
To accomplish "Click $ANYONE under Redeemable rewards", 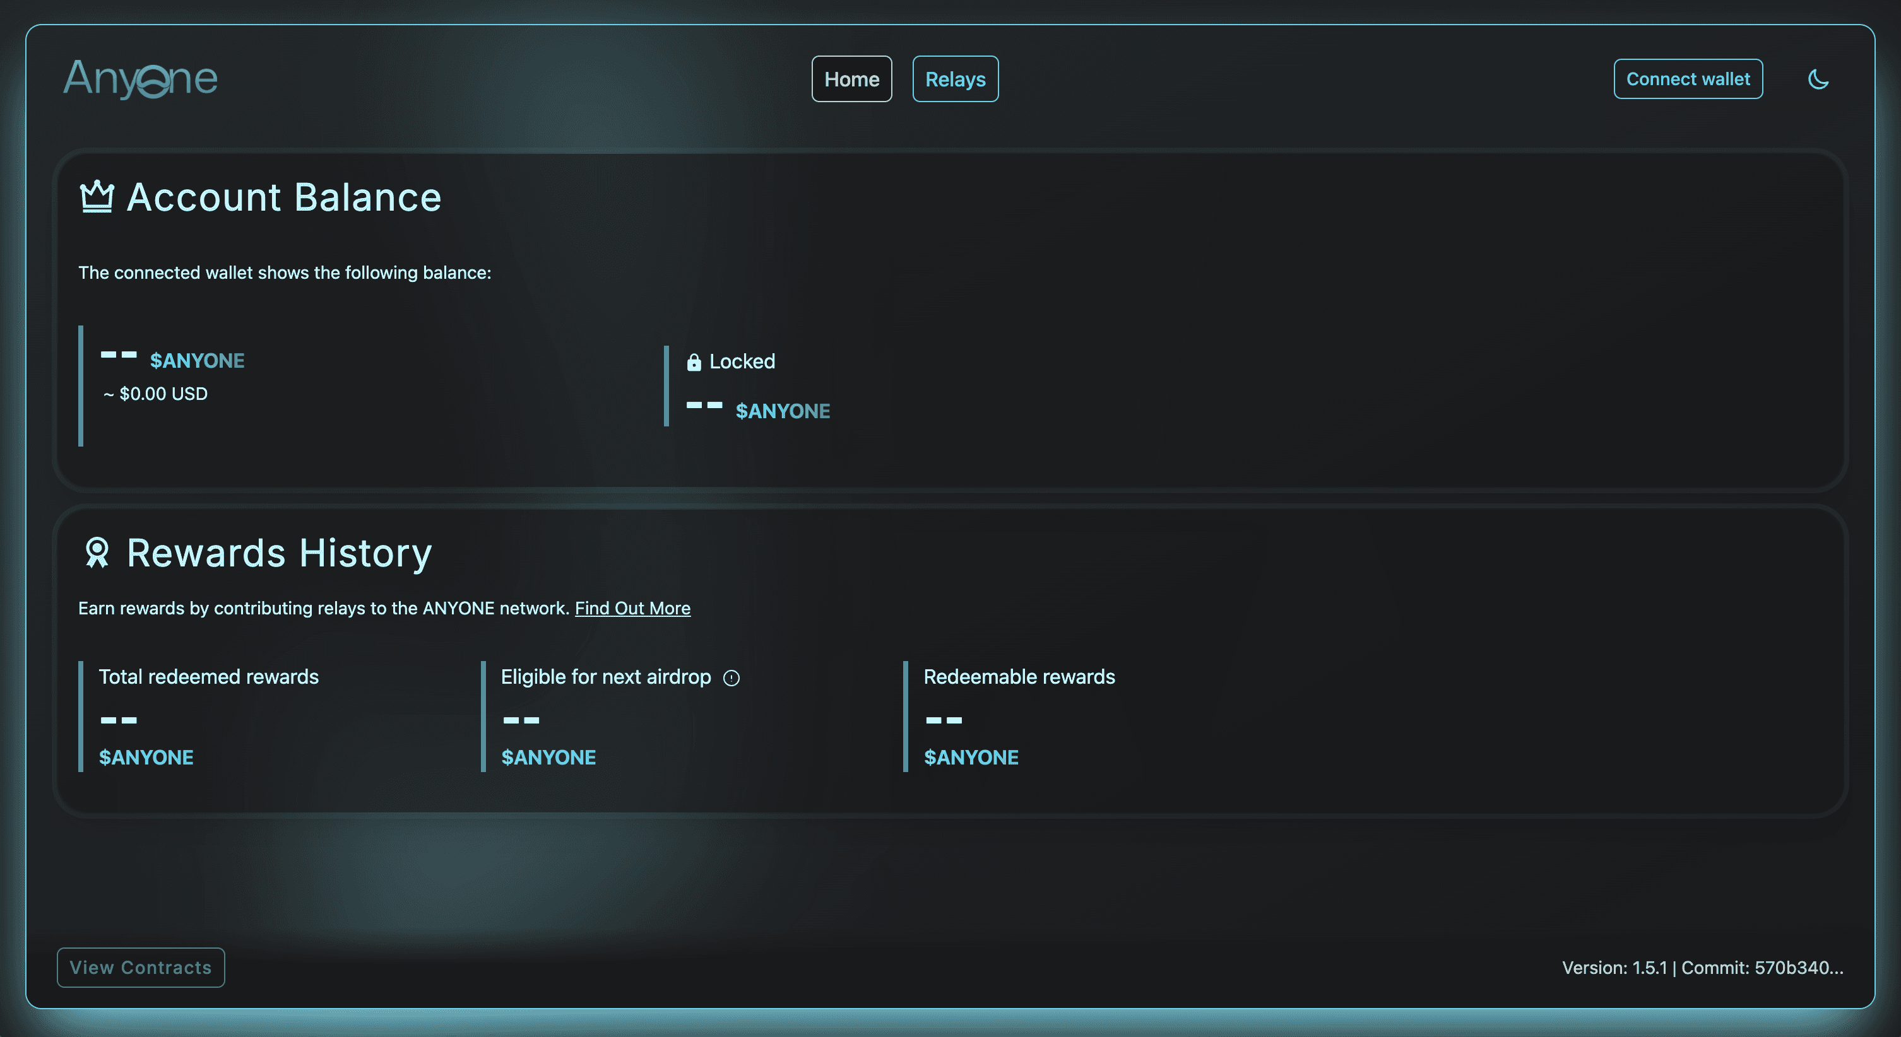I will (x=971, y=758).
